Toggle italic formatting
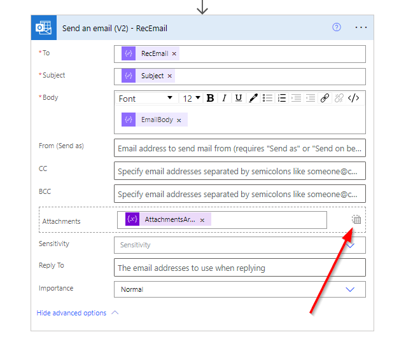The image size is (406, 344). click(224, 99)
